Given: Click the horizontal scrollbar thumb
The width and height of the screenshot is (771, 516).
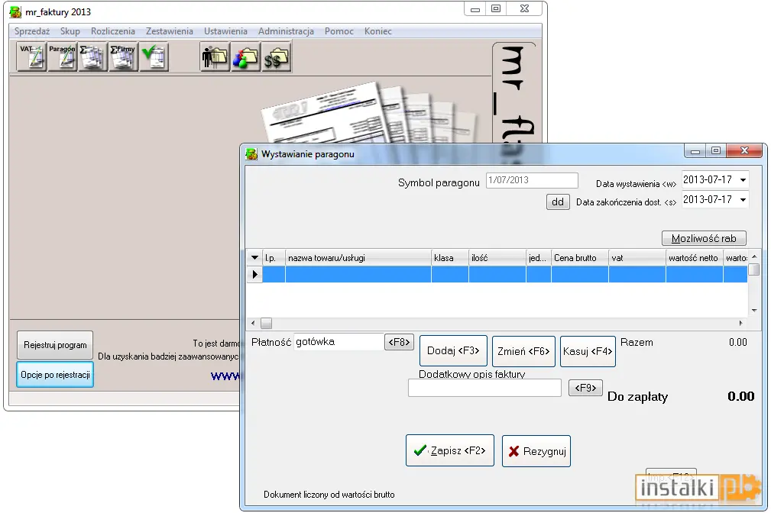Looking at the screenshot, I should (266, 323).
